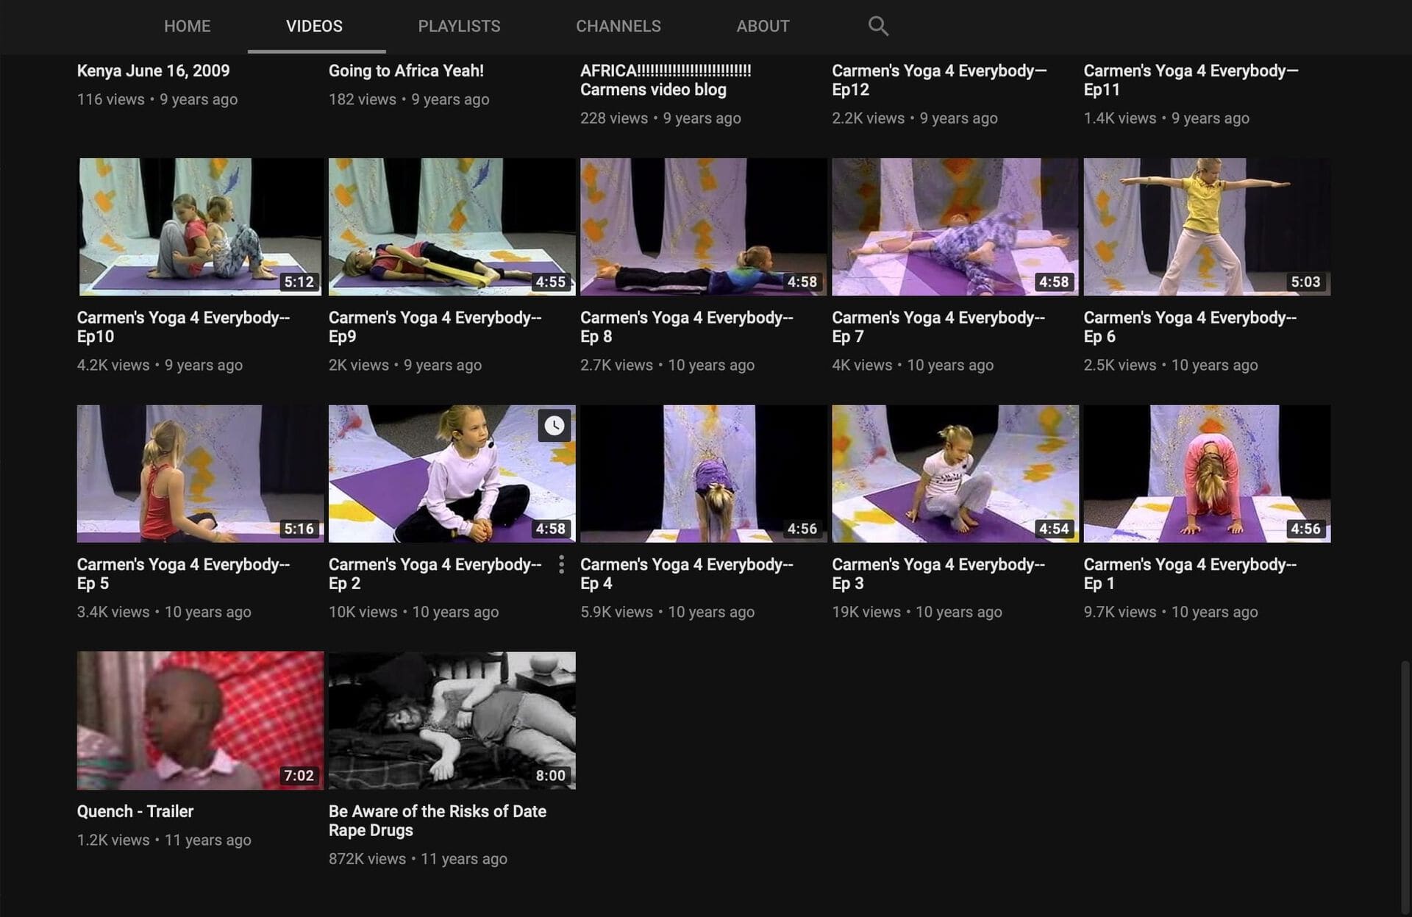Play the Ep 8 video thumbnail

[x=703, y=227]
